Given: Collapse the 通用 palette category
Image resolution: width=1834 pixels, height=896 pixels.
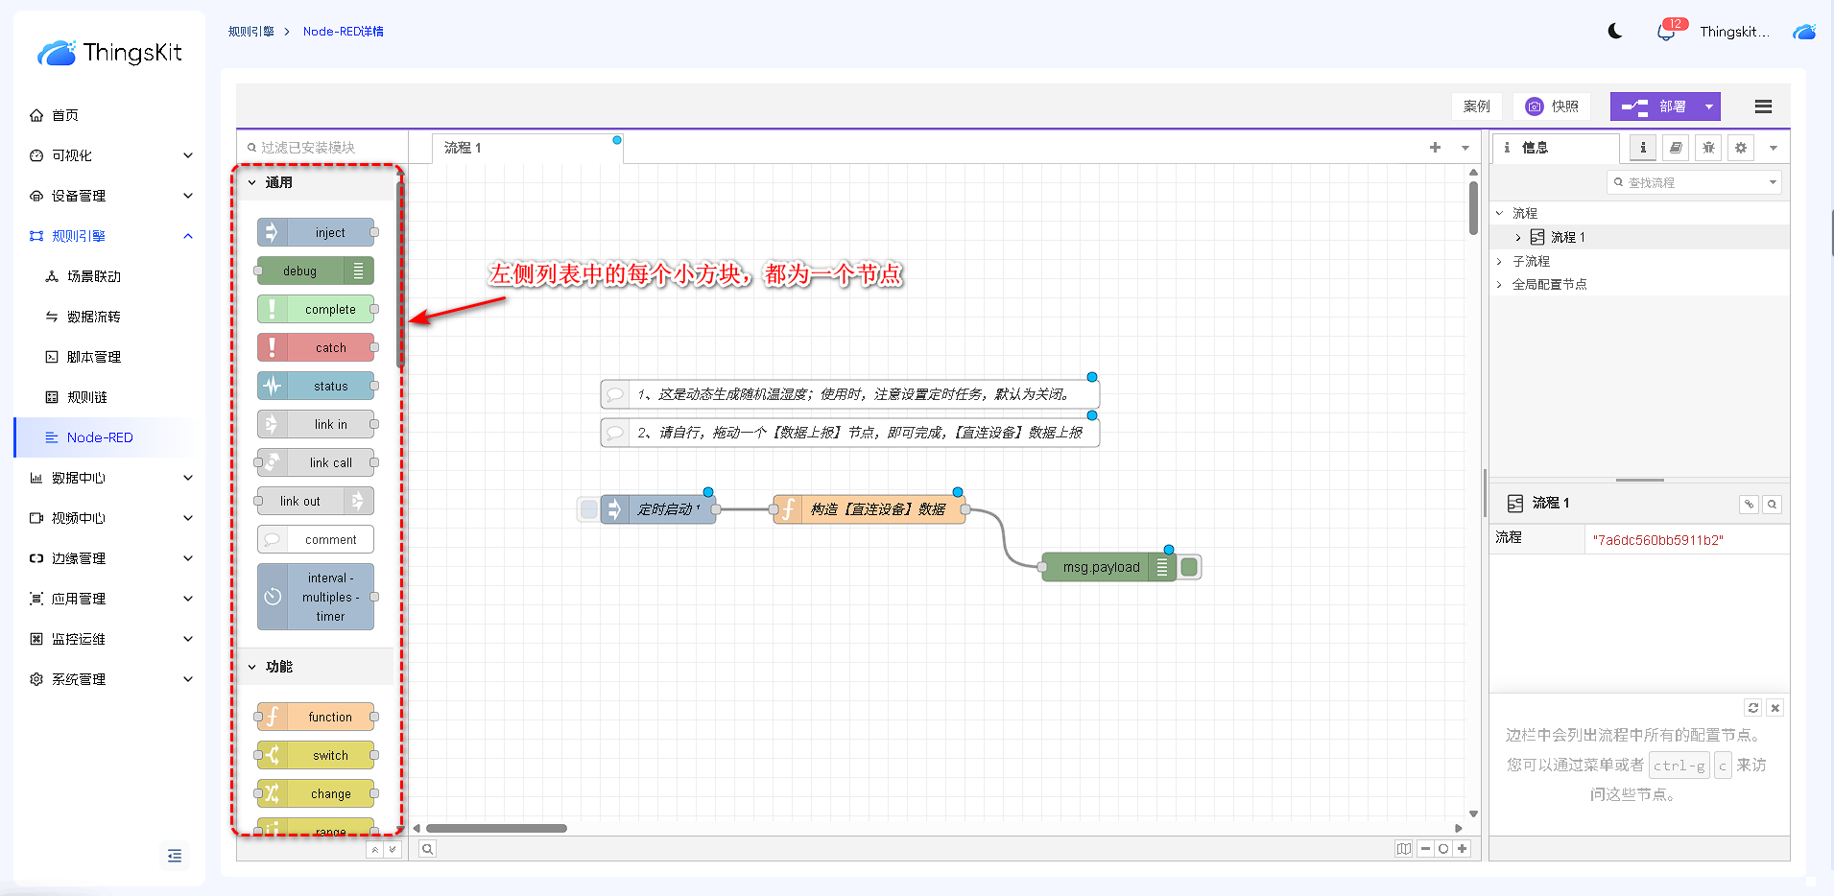Looking at the screenshot, I should coord(252,182).
